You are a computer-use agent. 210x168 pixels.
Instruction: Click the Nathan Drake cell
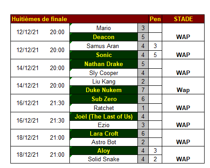(104, 64)
